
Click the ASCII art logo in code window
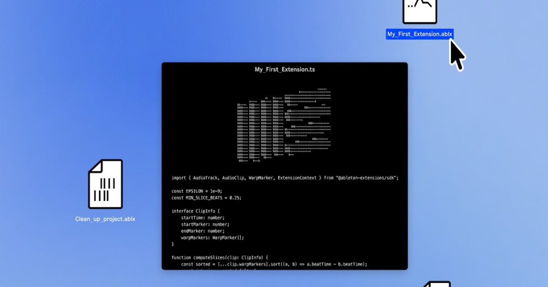coord(284,125)
